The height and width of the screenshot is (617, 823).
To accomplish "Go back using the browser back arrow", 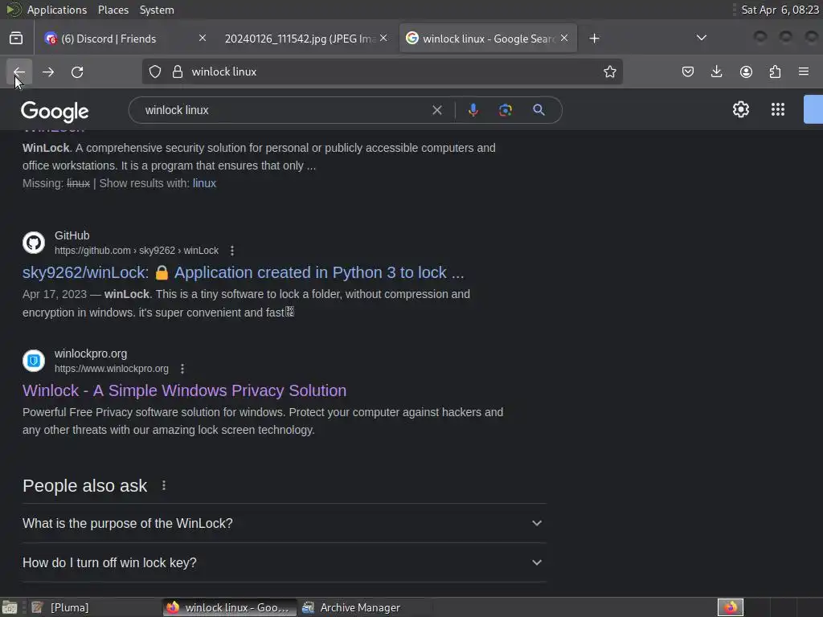I will coord(19,72).
